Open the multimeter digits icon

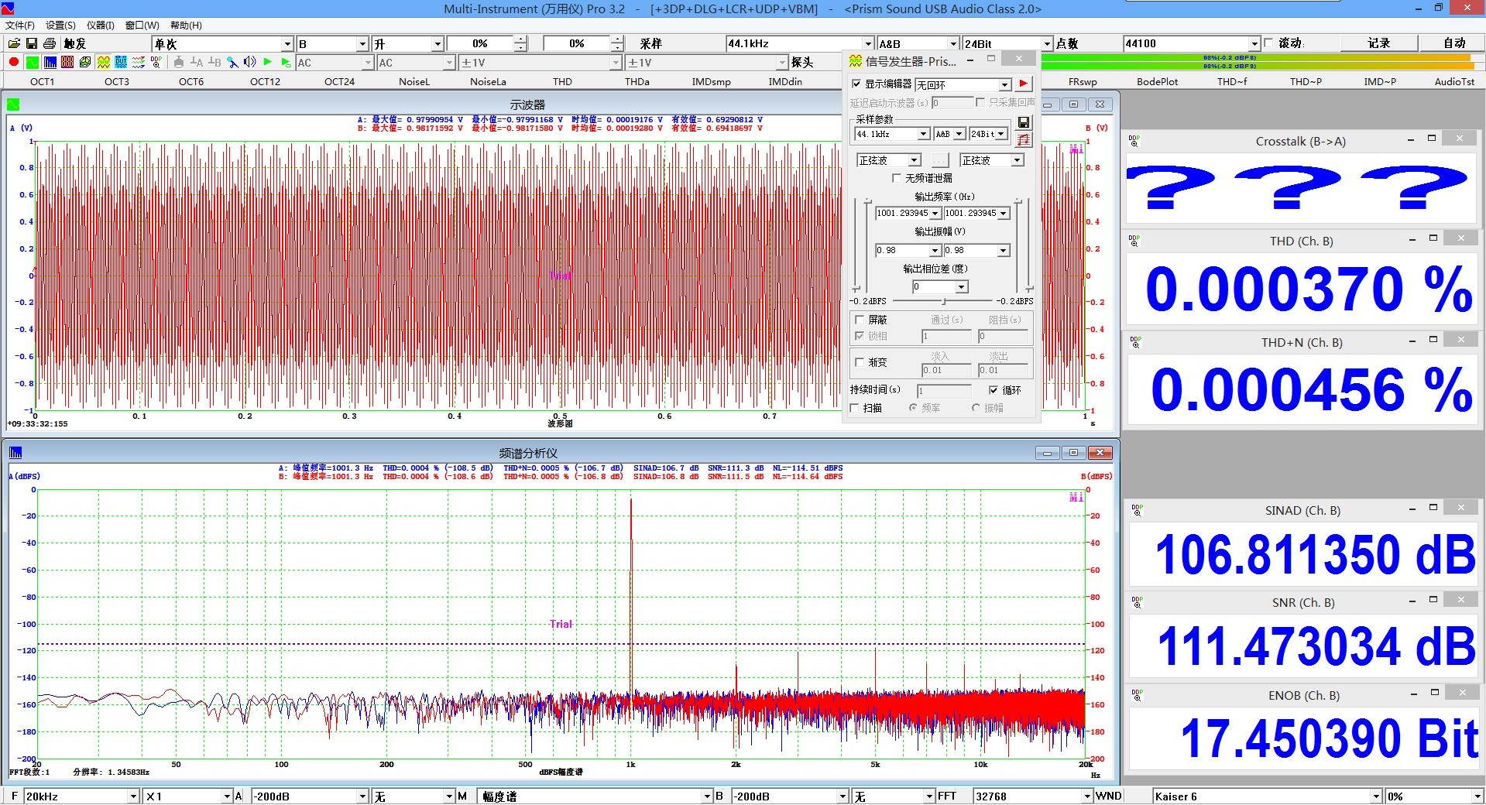[x=67, y=63]
